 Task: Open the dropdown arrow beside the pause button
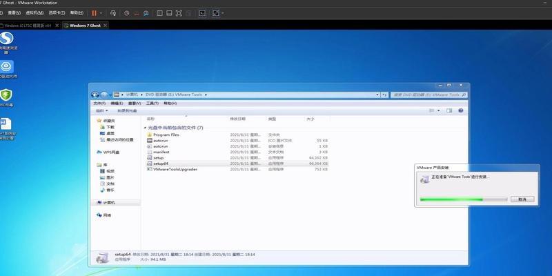101,13
